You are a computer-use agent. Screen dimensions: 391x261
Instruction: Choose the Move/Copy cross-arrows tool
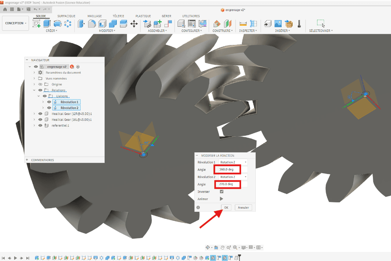(134, 24)
